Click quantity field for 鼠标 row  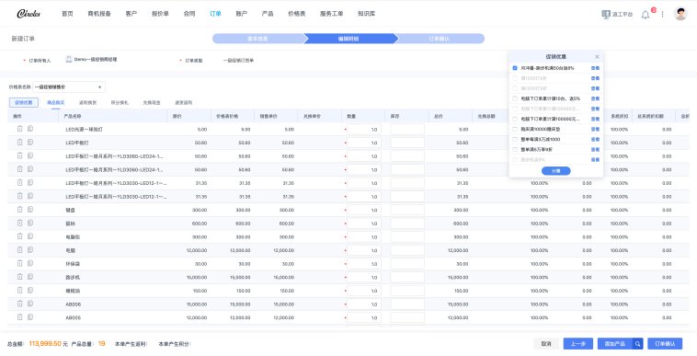click(x=363, y=224)
